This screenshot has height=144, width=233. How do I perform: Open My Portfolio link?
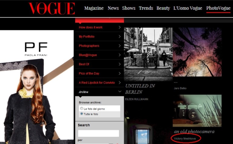[x=87, y=37]
